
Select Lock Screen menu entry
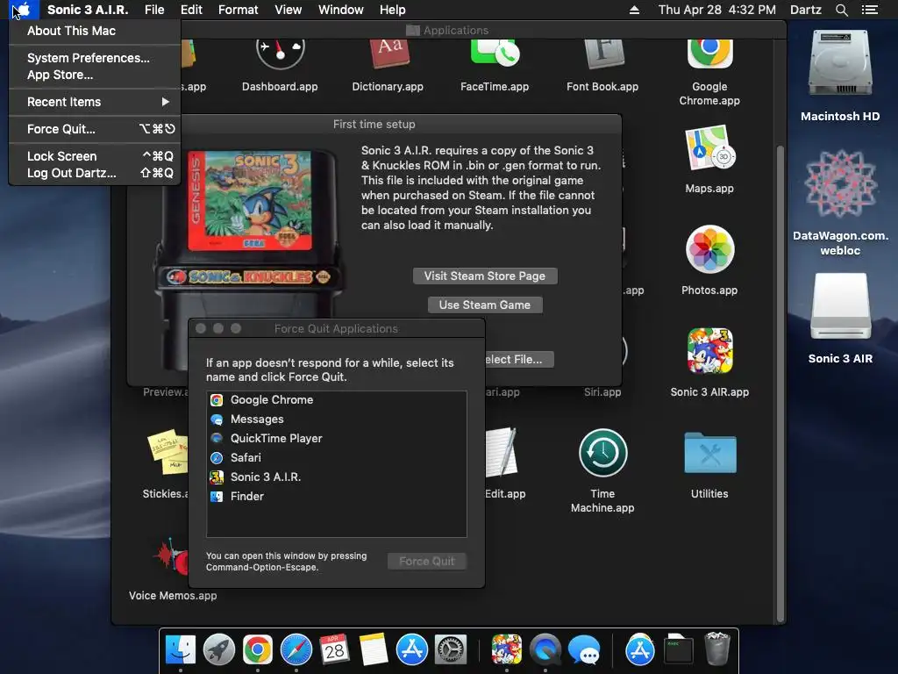click(x=95, y=156)
